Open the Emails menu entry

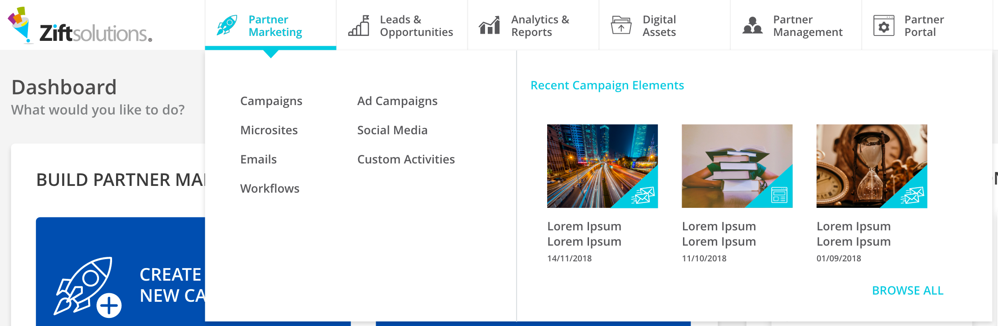click(258, 159)
